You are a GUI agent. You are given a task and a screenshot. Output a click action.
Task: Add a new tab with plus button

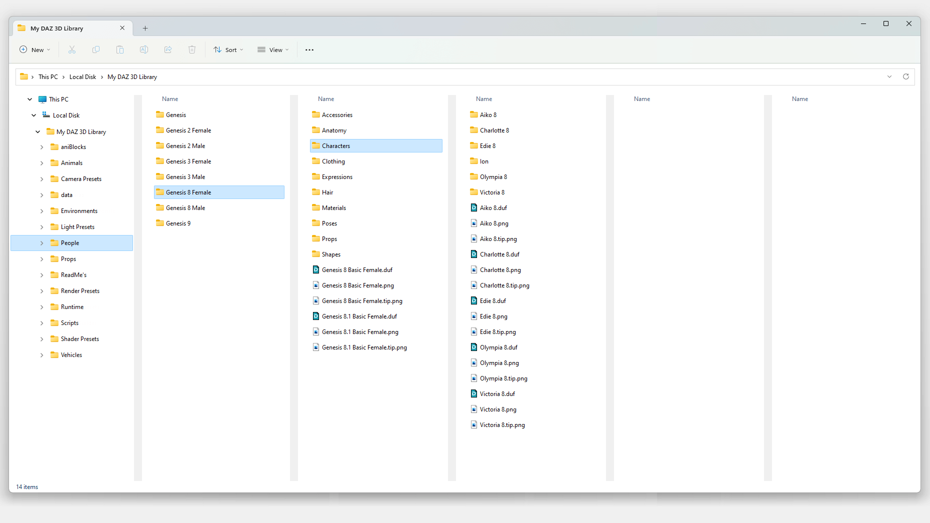145,28
